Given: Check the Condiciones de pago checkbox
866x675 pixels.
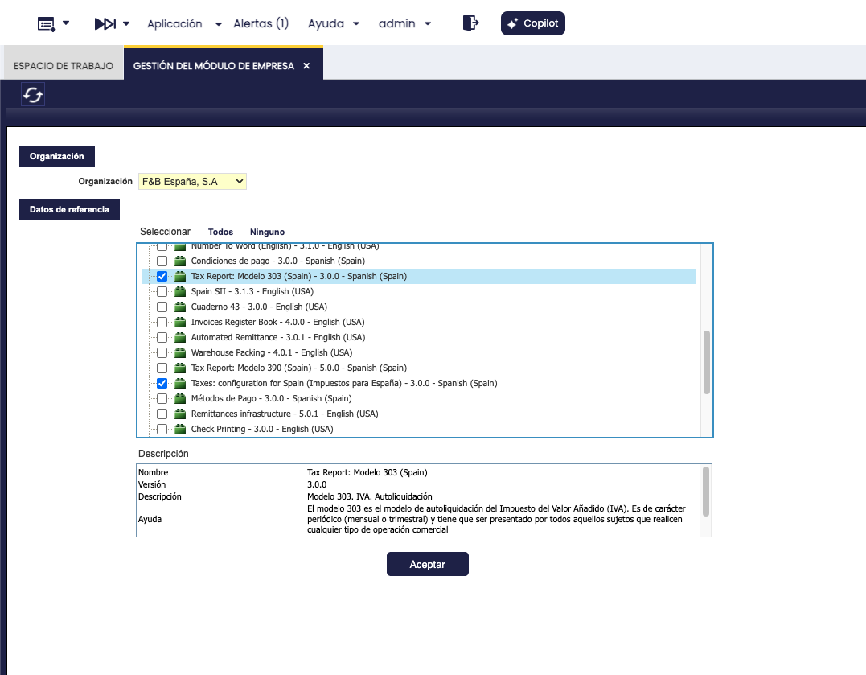Looking at the screenshot, I should (x=162, y=261).
